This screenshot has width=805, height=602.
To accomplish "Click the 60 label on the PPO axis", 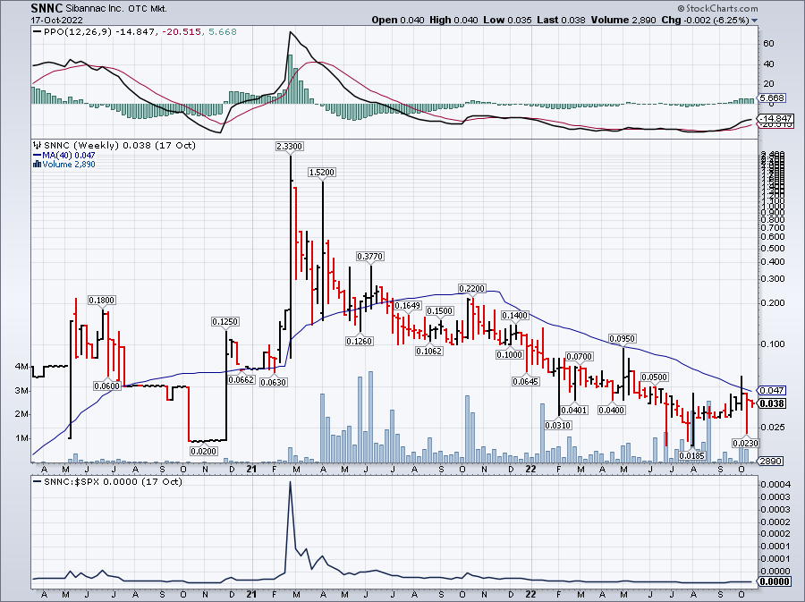I will (768, 44).
